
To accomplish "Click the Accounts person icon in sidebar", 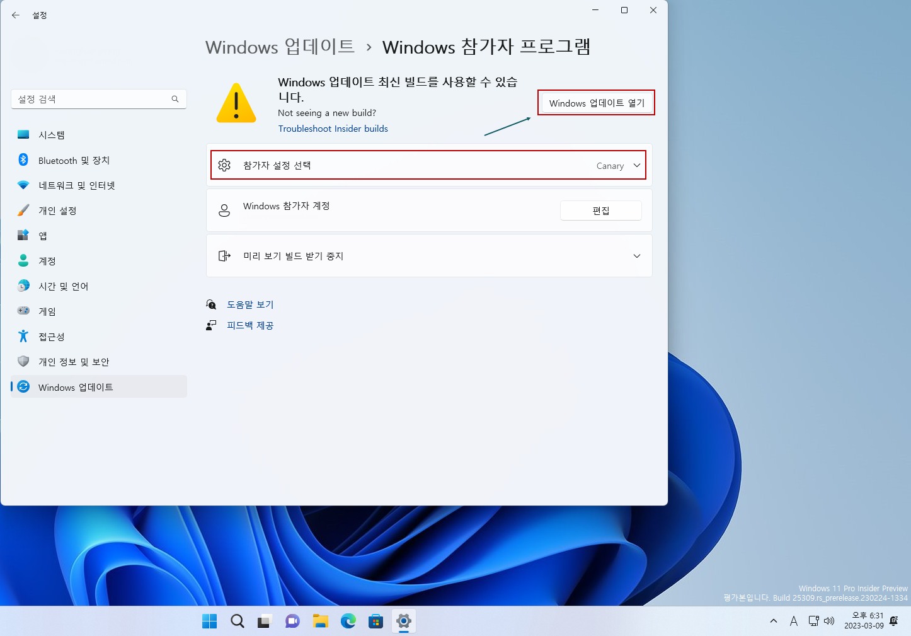I will coord(23,260).
